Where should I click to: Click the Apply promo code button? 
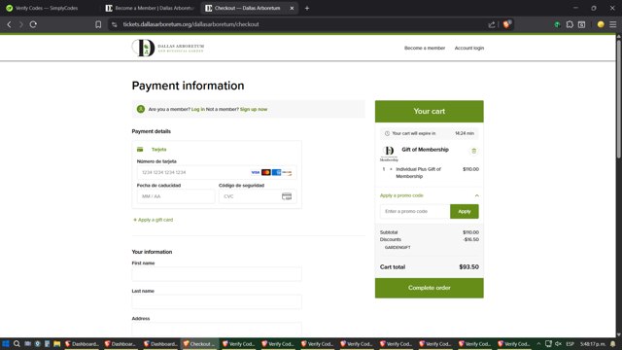(465, 212)
